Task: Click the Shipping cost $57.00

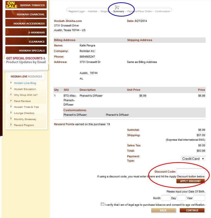Action: (201, 135)
